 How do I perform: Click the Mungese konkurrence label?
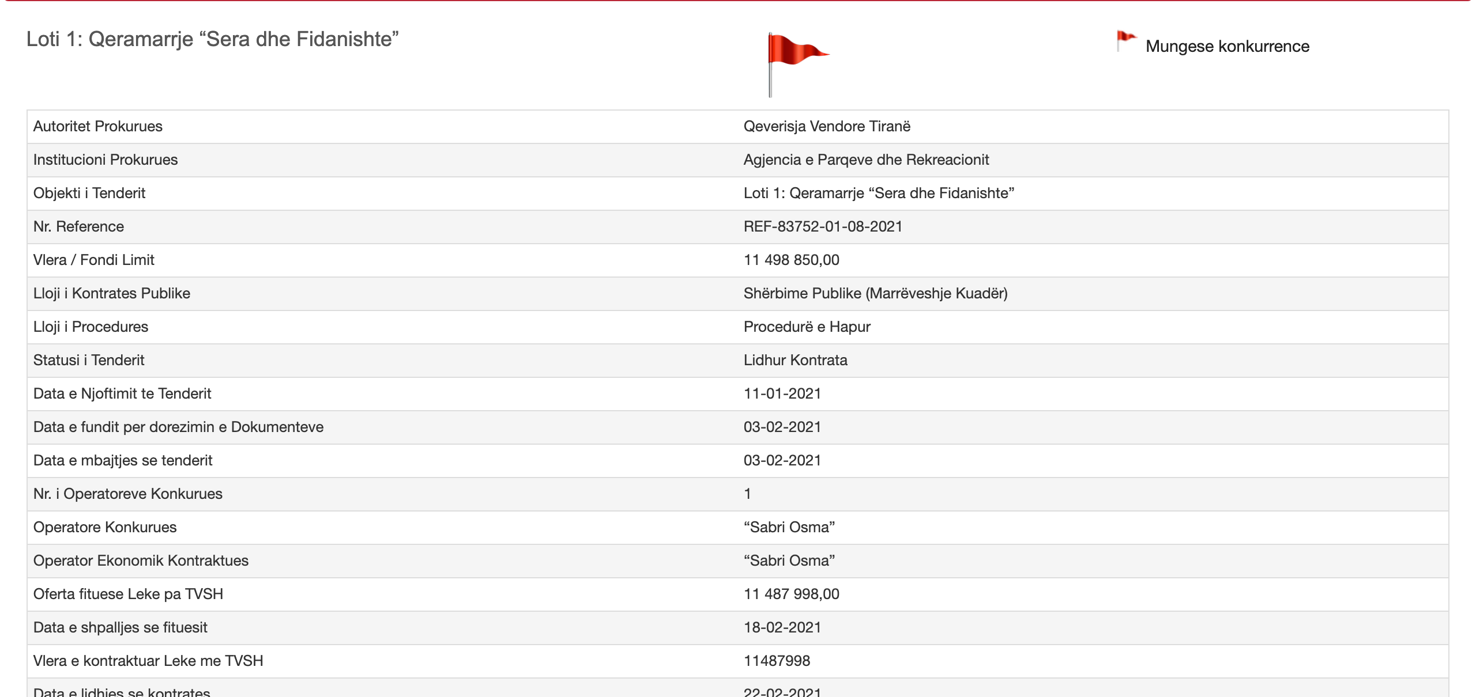1227,46
